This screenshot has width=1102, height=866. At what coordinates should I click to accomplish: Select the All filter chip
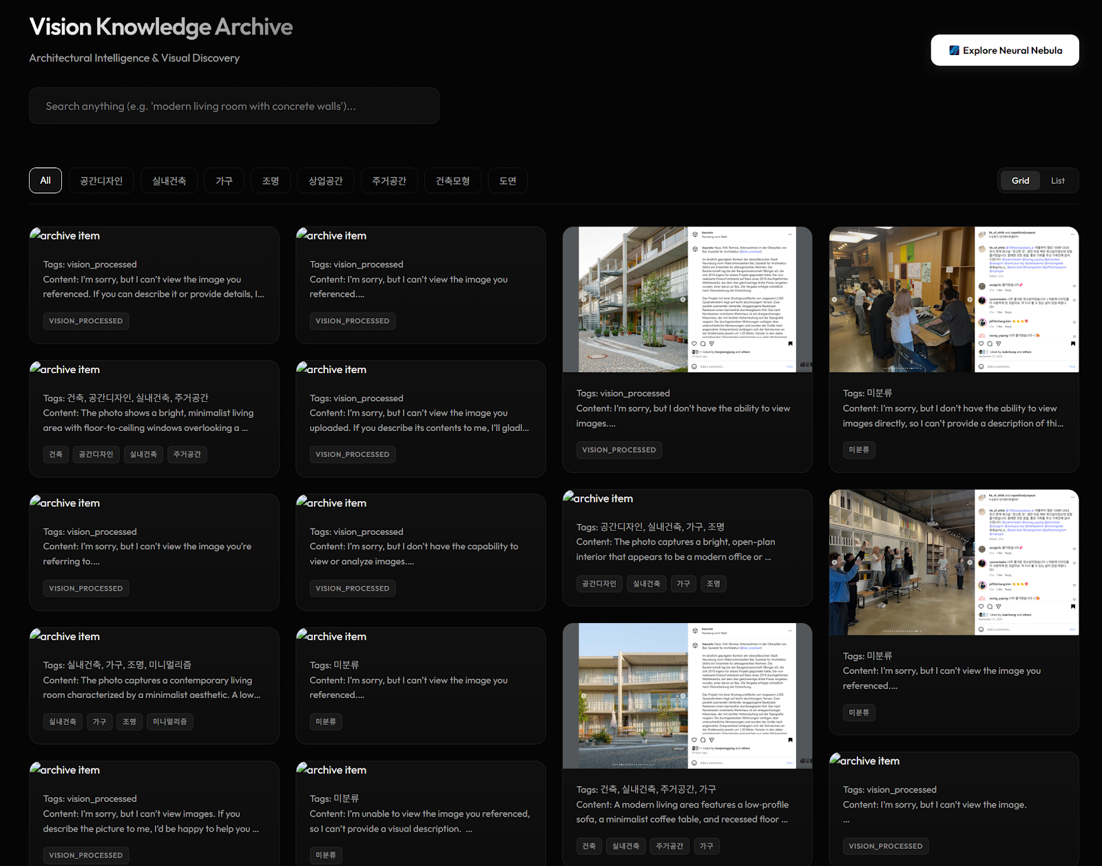[x=45, y=180]
